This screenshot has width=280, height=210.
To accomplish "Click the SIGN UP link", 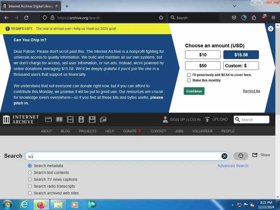I will pyautogui.click(x=177, y=119).
